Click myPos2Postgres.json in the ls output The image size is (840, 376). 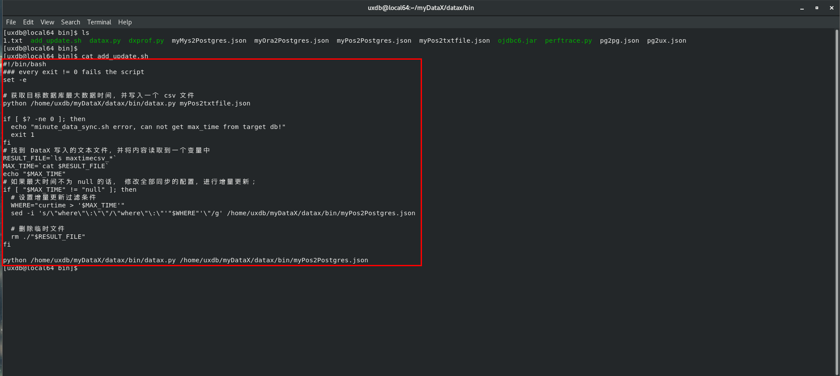[374, 41]
